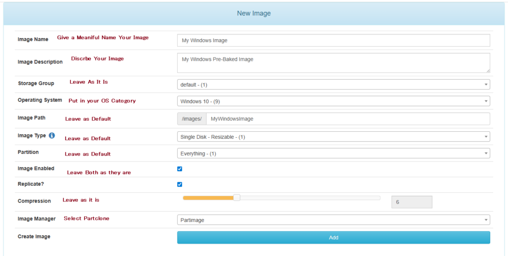This screenshot has width=508, height=256.
Task: Open the Image Manager dropdown showing Partimage
Action: pos(333,220)
